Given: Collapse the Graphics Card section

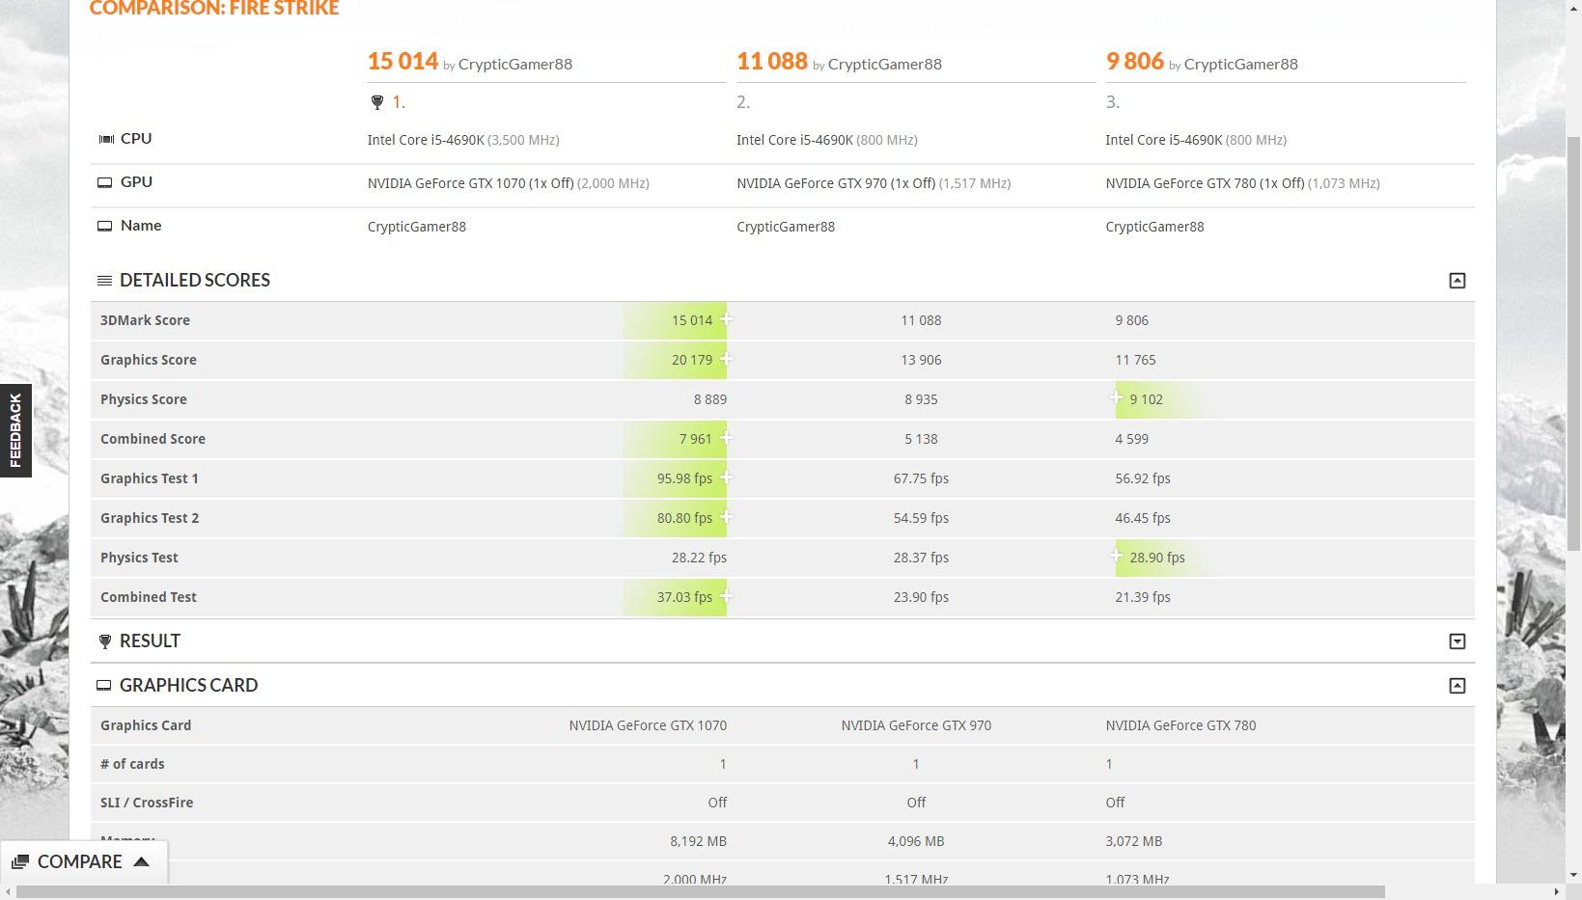Looking at the screenshot, I should (x=1457, y=686).
